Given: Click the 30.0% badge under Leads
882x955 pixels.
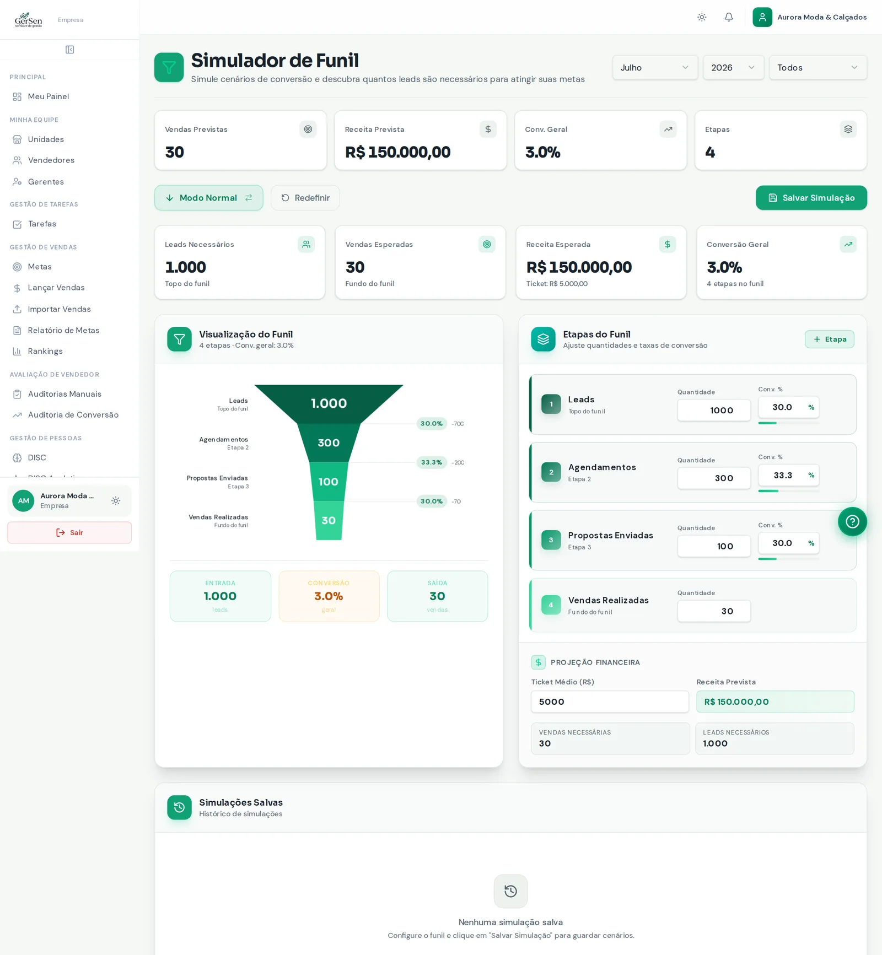Looking at the screenshot, I should pos(432,423).
